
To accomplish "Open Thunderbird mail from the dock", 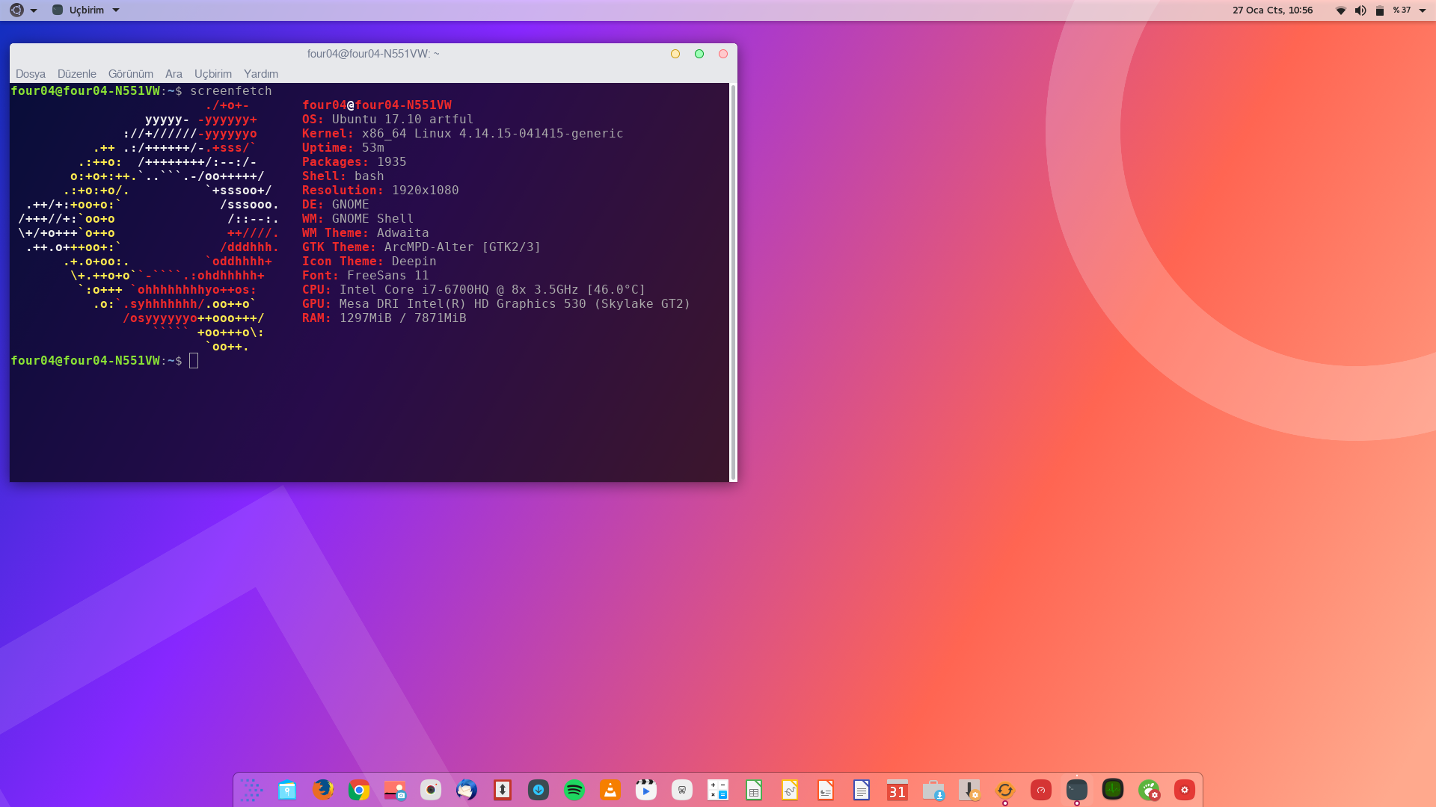I will coord(467,790).
